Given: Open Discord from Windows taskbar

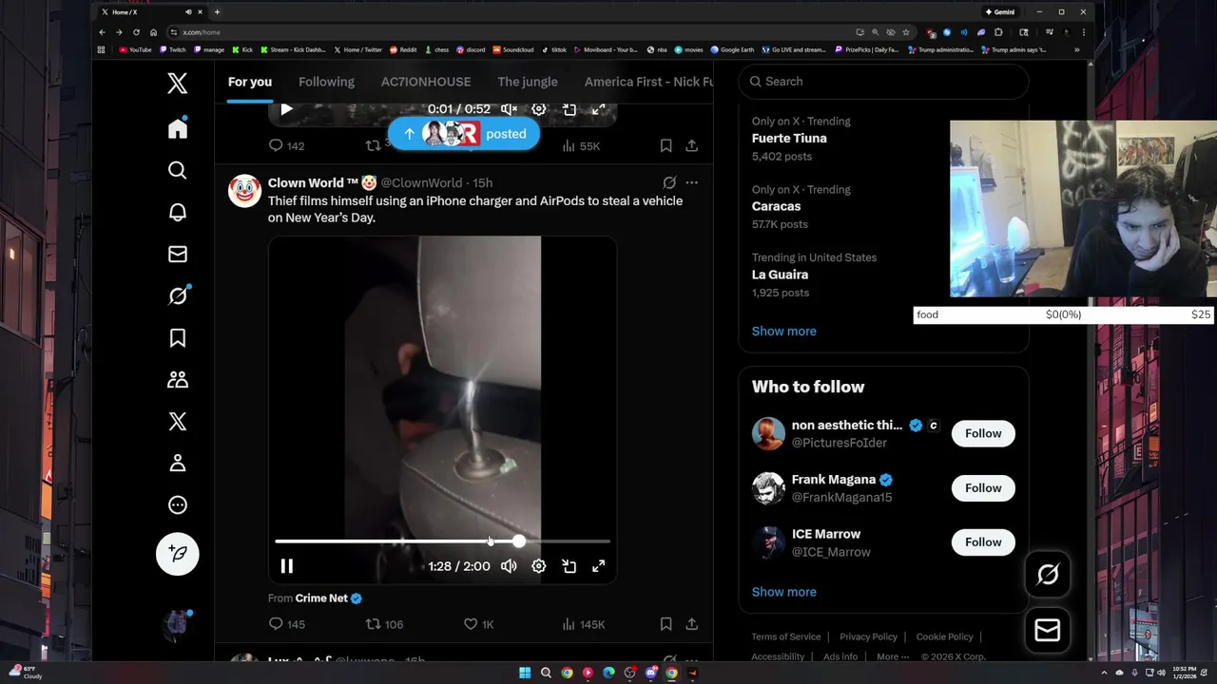Looking at the screenshot, I should 650,673.
